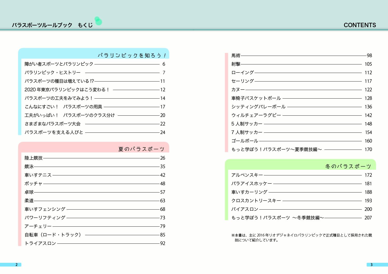Click the page number 2 footer marker
Viewport: 388px width, 274px height.
17,264
